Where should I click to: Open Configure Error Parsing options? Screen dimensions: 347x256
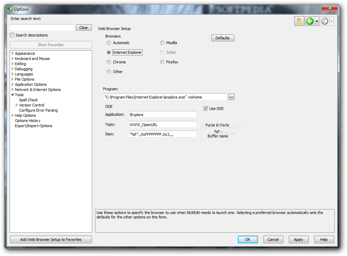[38, 110]
